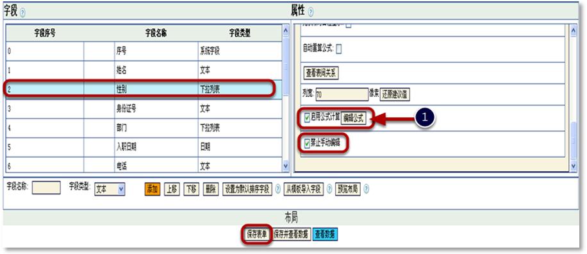Uncheck the 启用公式计算 checkbox
Image resolution: width=587 pixels, height=254 pixels.
pos(308,118)
